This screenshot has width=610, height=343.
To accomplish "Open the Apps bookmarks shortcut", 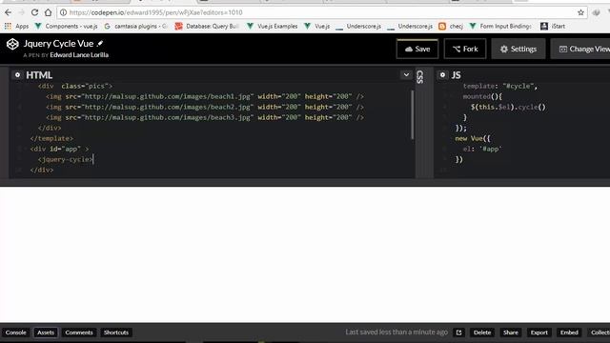I will [x=16, y=26].
